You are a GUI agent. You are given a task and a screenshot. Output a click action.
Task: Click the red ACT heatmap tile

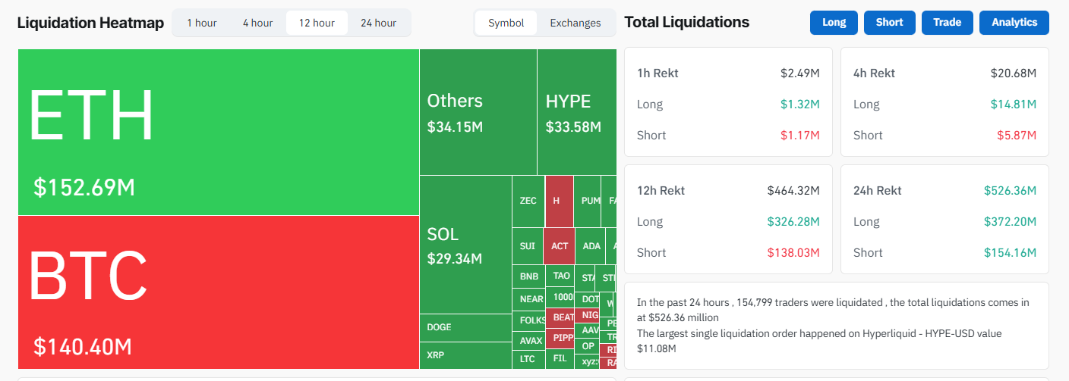[x=560, y=246]
